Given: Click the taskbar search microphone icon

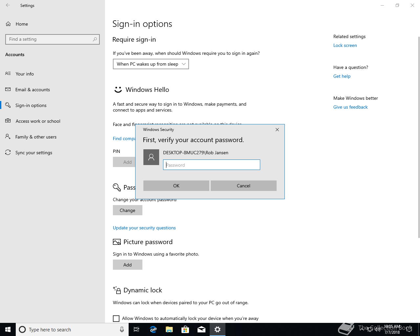Looking at the screenshot, I should coord(122,329).
